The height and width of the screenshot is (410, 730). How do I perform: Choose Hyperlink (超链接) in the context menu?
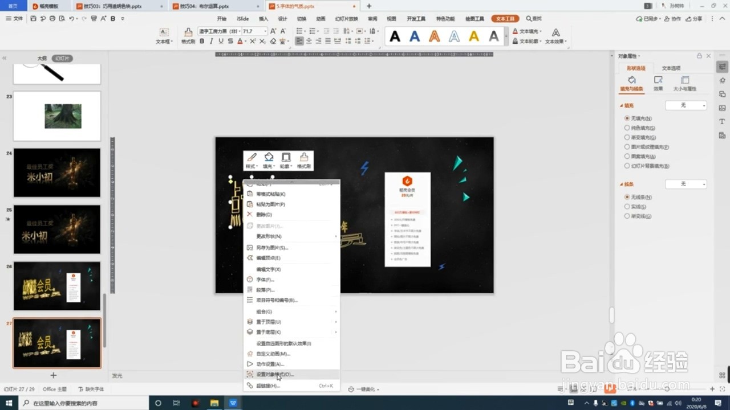click(x=292, y=386)
